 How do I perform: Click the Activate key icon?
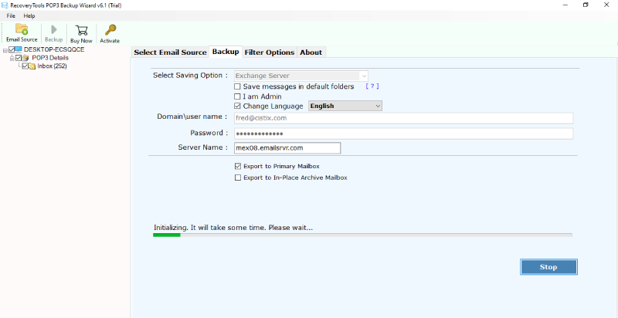click(x=110, y=29)
